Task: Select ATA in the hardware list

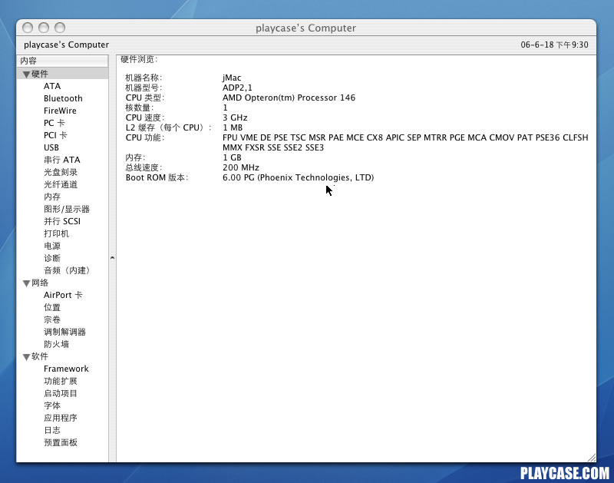Action: pos(52,86)
